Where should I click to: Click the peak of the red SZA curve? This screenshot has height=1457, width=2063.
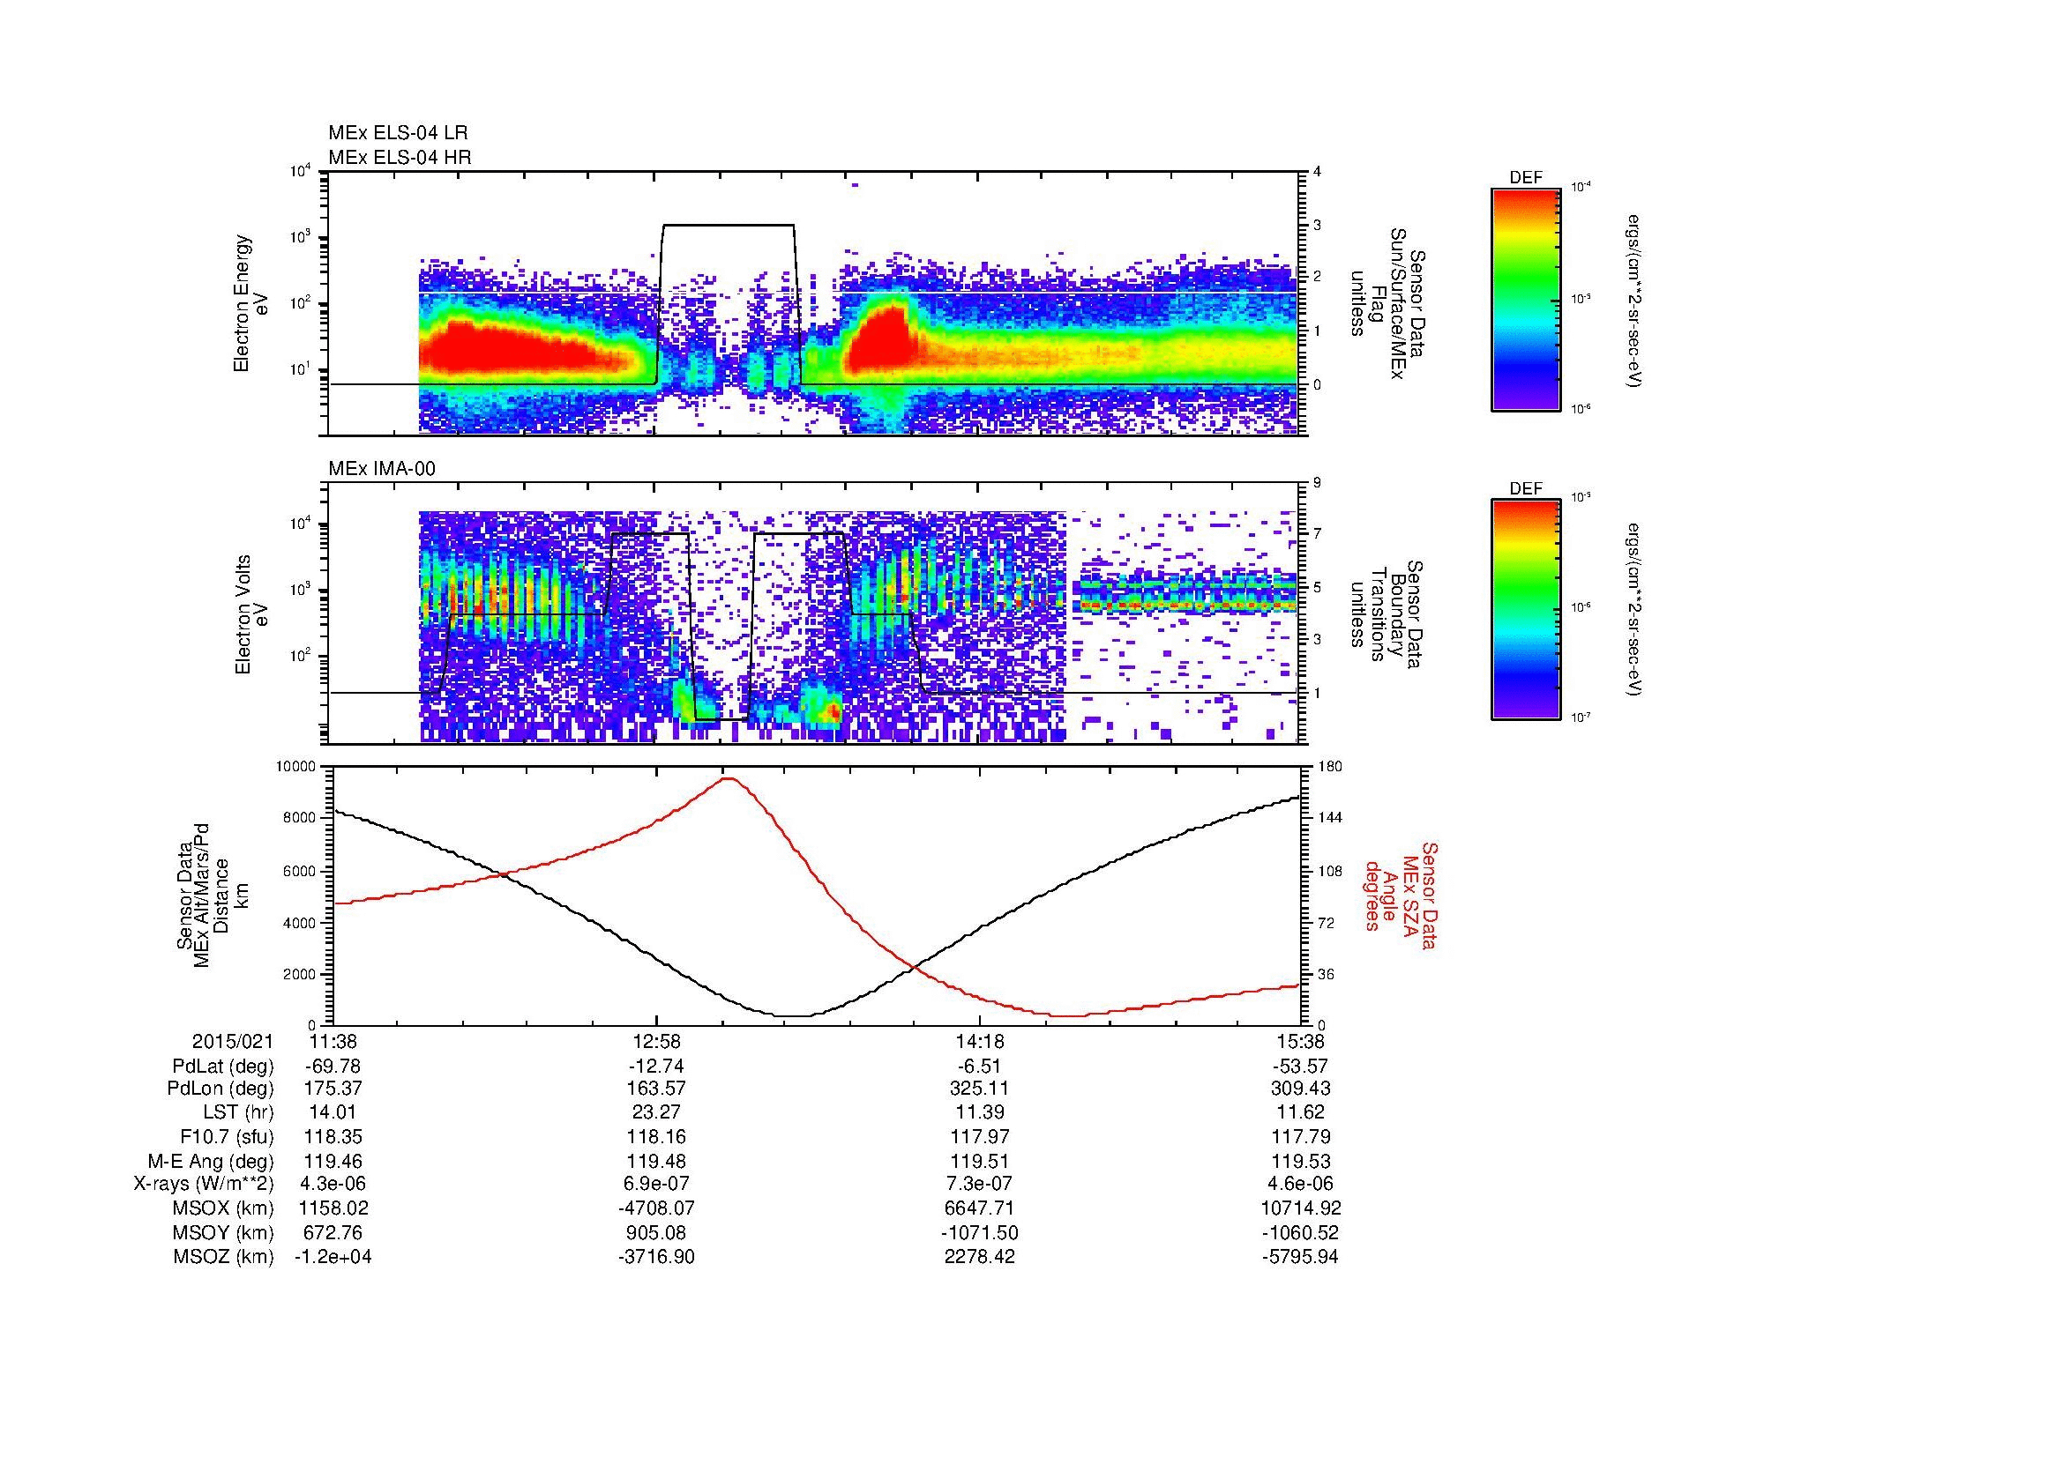(729, 778)
